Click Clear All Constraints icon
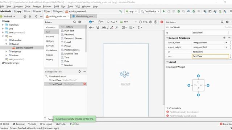232x130 pixels. [112, 27]
